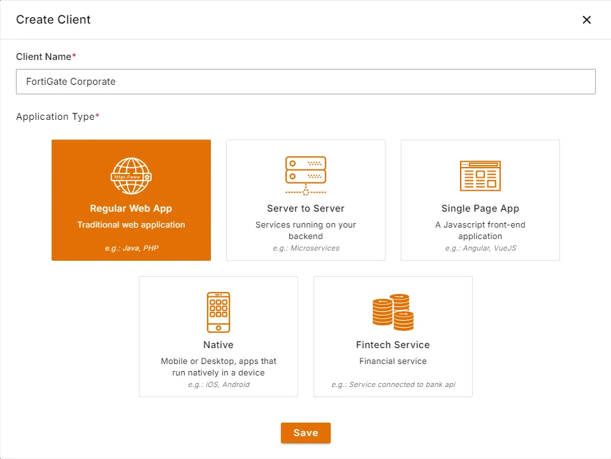611x459 pixels.
Task: Click the Application Type required field label
Action: point(57,117)
